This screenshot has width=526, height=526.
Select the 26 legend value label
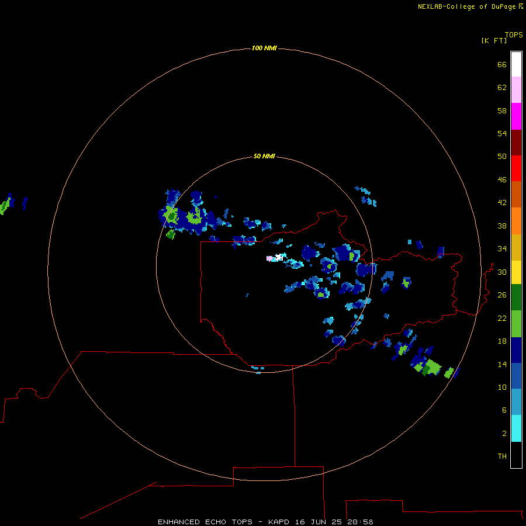tap(502, 295)
